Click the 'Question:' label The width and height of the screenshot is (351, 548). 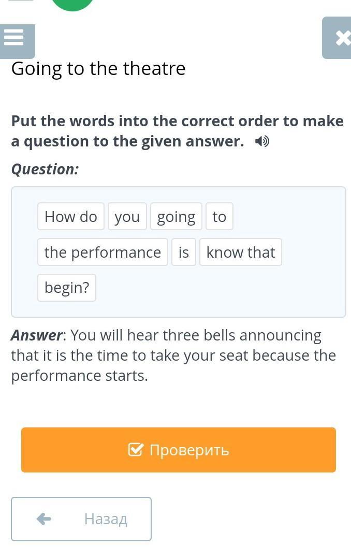(x=45, y=169)
